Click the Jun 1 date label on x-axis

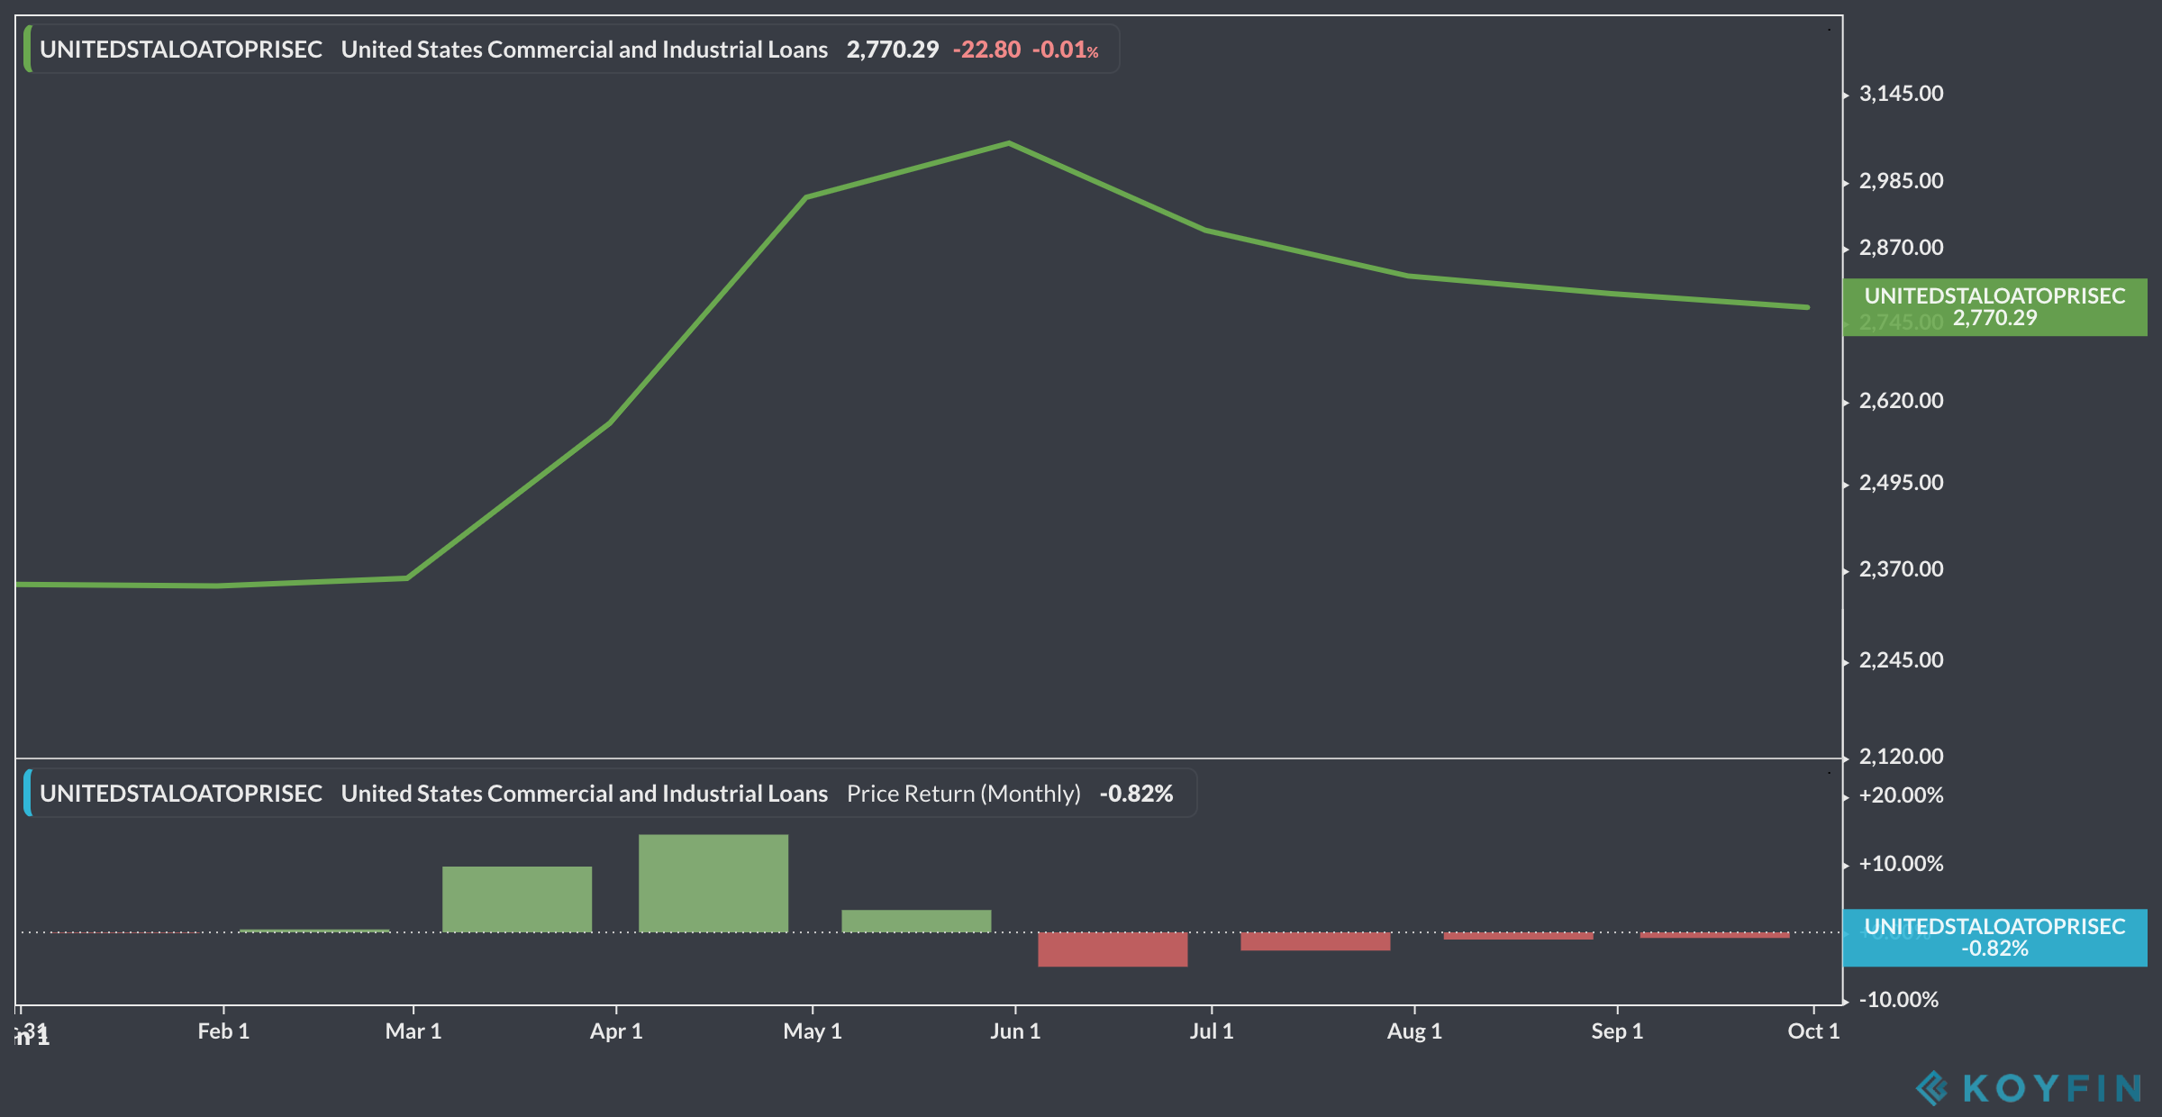(x=1015, y=1031)
